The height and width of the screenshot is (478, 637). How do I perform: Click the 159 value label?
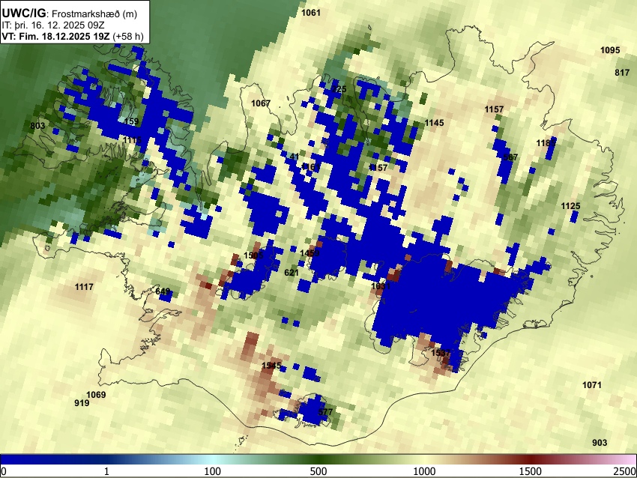tap(132, 121)
